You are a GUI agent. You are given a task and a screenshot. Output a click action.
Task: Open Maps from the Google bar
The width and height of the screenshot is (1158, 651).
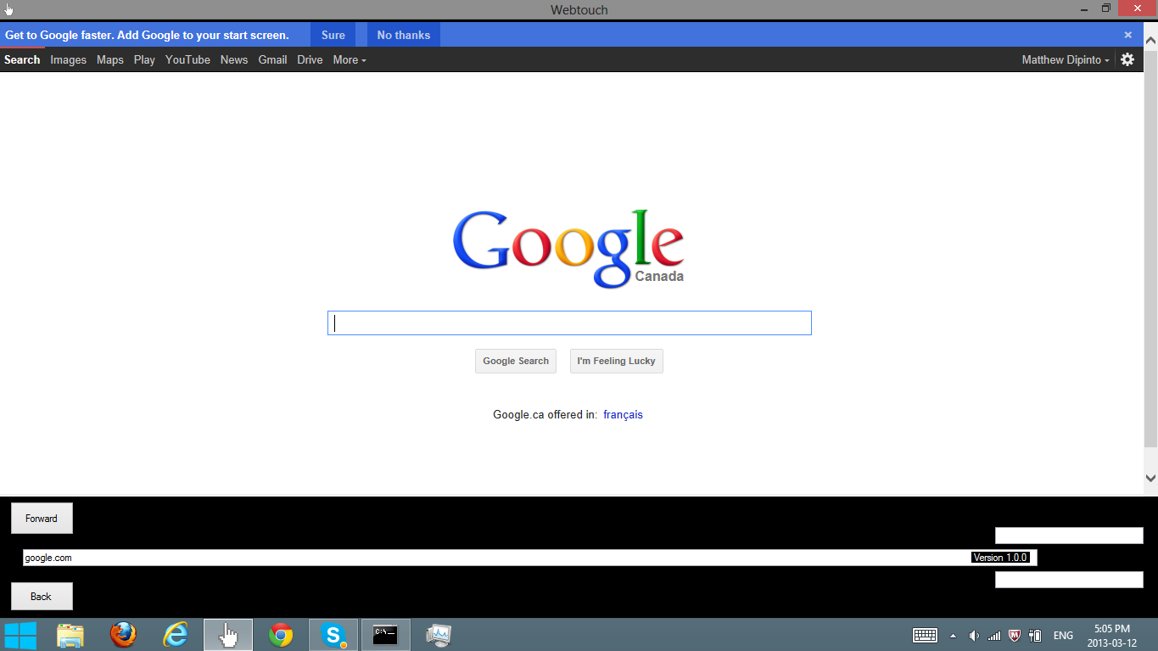110,59
